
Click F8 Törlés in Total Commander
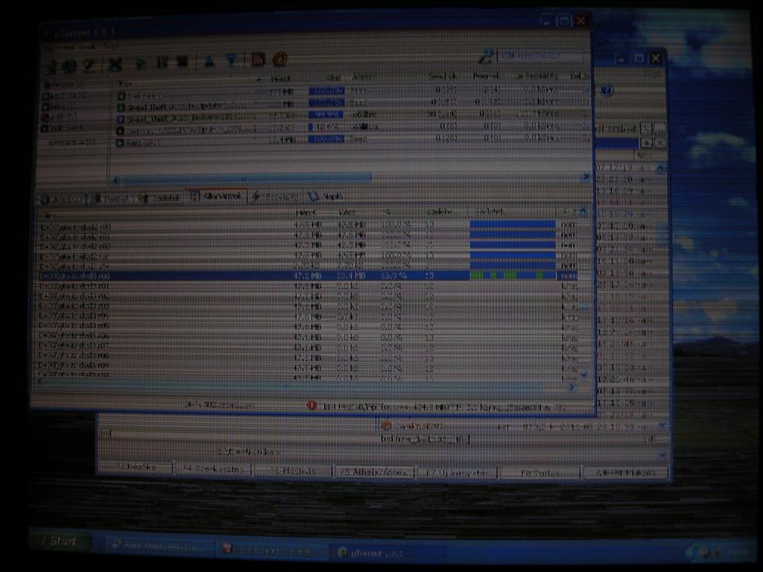point(540,473)
